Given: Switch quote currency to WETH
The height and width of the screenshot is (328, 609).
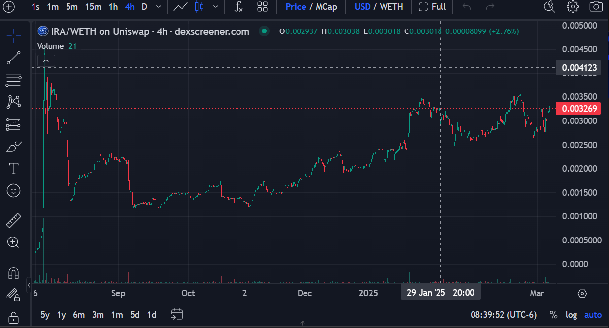Looking at the screenshot, I should tap(391, 7).
